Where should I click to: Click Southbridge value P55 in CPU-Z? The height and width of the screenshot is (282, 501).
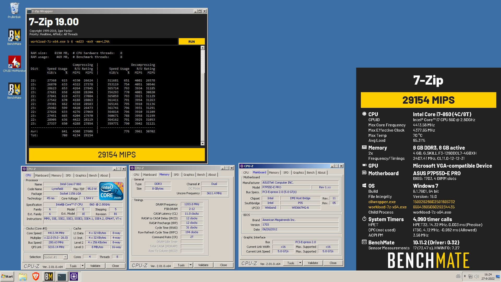pos(300,203)
